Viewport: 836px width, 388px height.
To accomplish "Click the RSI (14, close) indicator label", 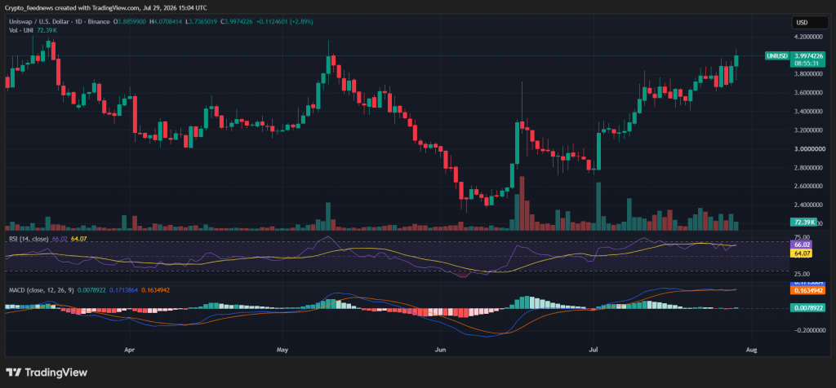I will coord(29,240).
